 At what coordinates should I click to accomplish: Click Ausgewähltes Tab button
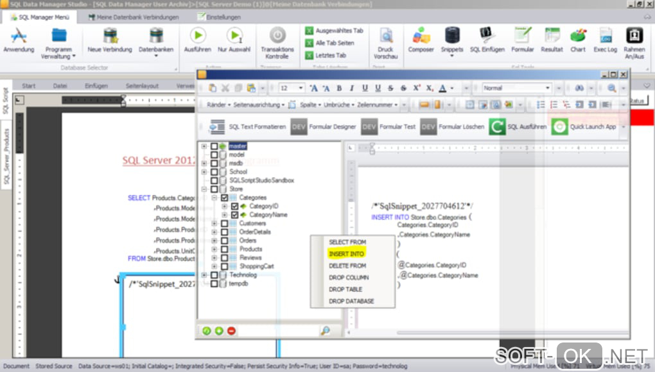click(x=334, y=30)
